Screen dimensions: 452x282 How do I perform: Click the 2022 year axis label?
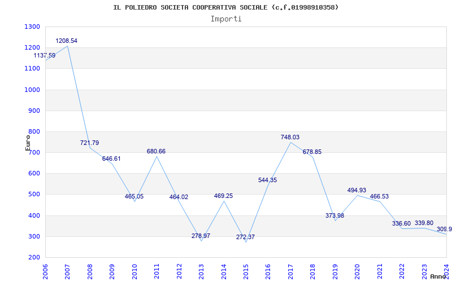[402, 271]
